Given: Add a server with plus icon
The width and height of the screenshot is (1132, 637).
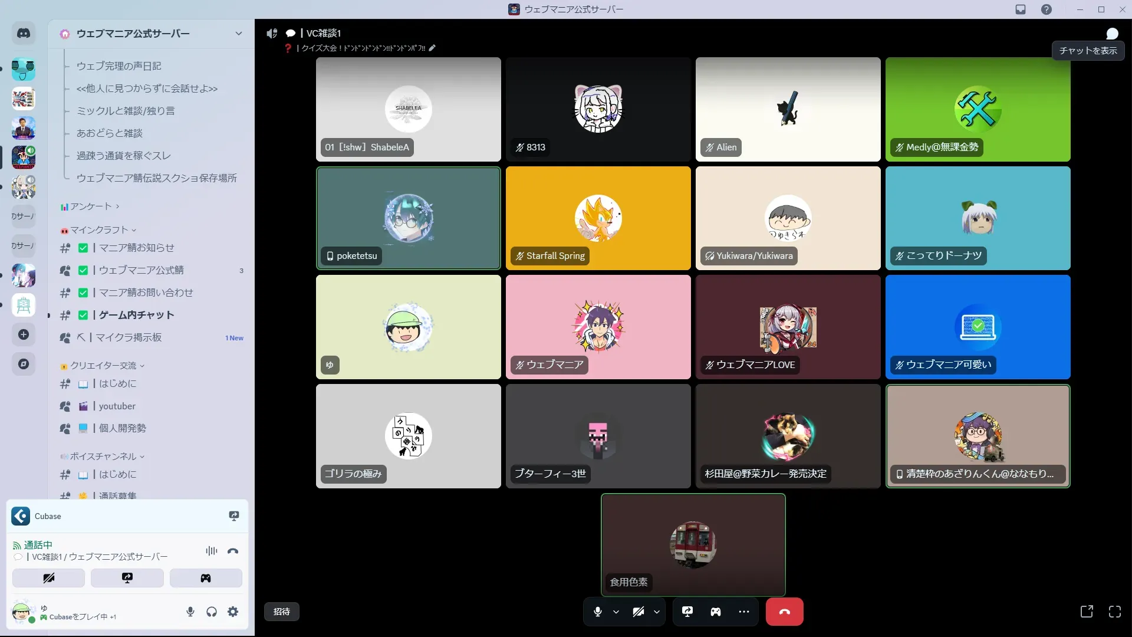Looking at the screenshot, I should pos(24,334).
